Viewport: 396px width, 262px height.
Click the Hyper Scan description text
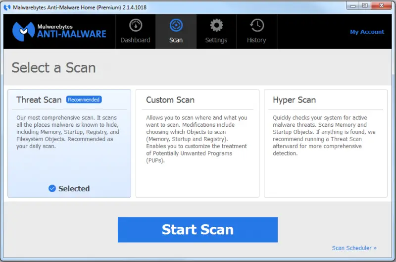point(324,135)
